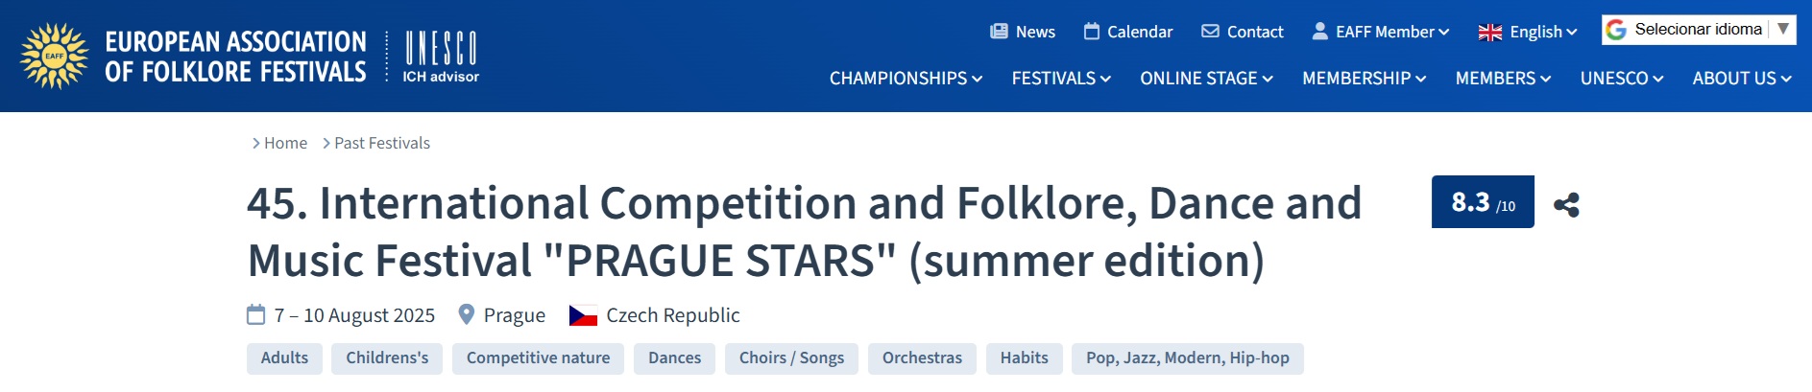Image resolution: width=1812 pixels, height=392 pixels.
Task: Click the EAFF sun logo
Action: coord(55,56)
